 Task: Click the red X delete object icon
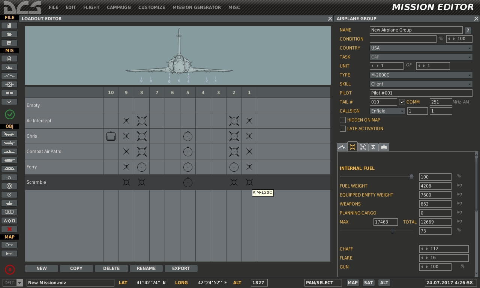[x=9, y=229]
